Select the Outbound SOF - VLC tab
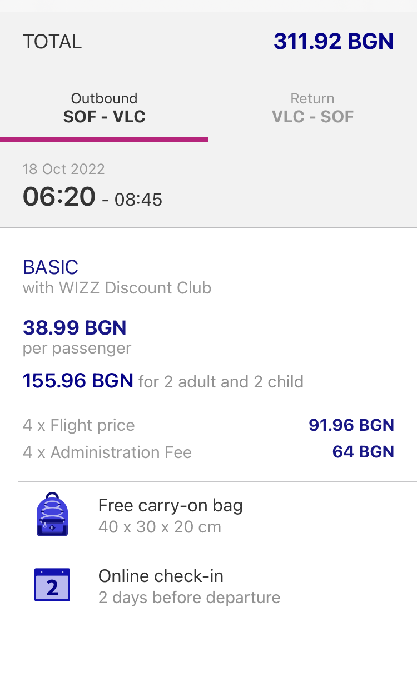This screenshot has height=682, width=417. [x=104, y=108]
